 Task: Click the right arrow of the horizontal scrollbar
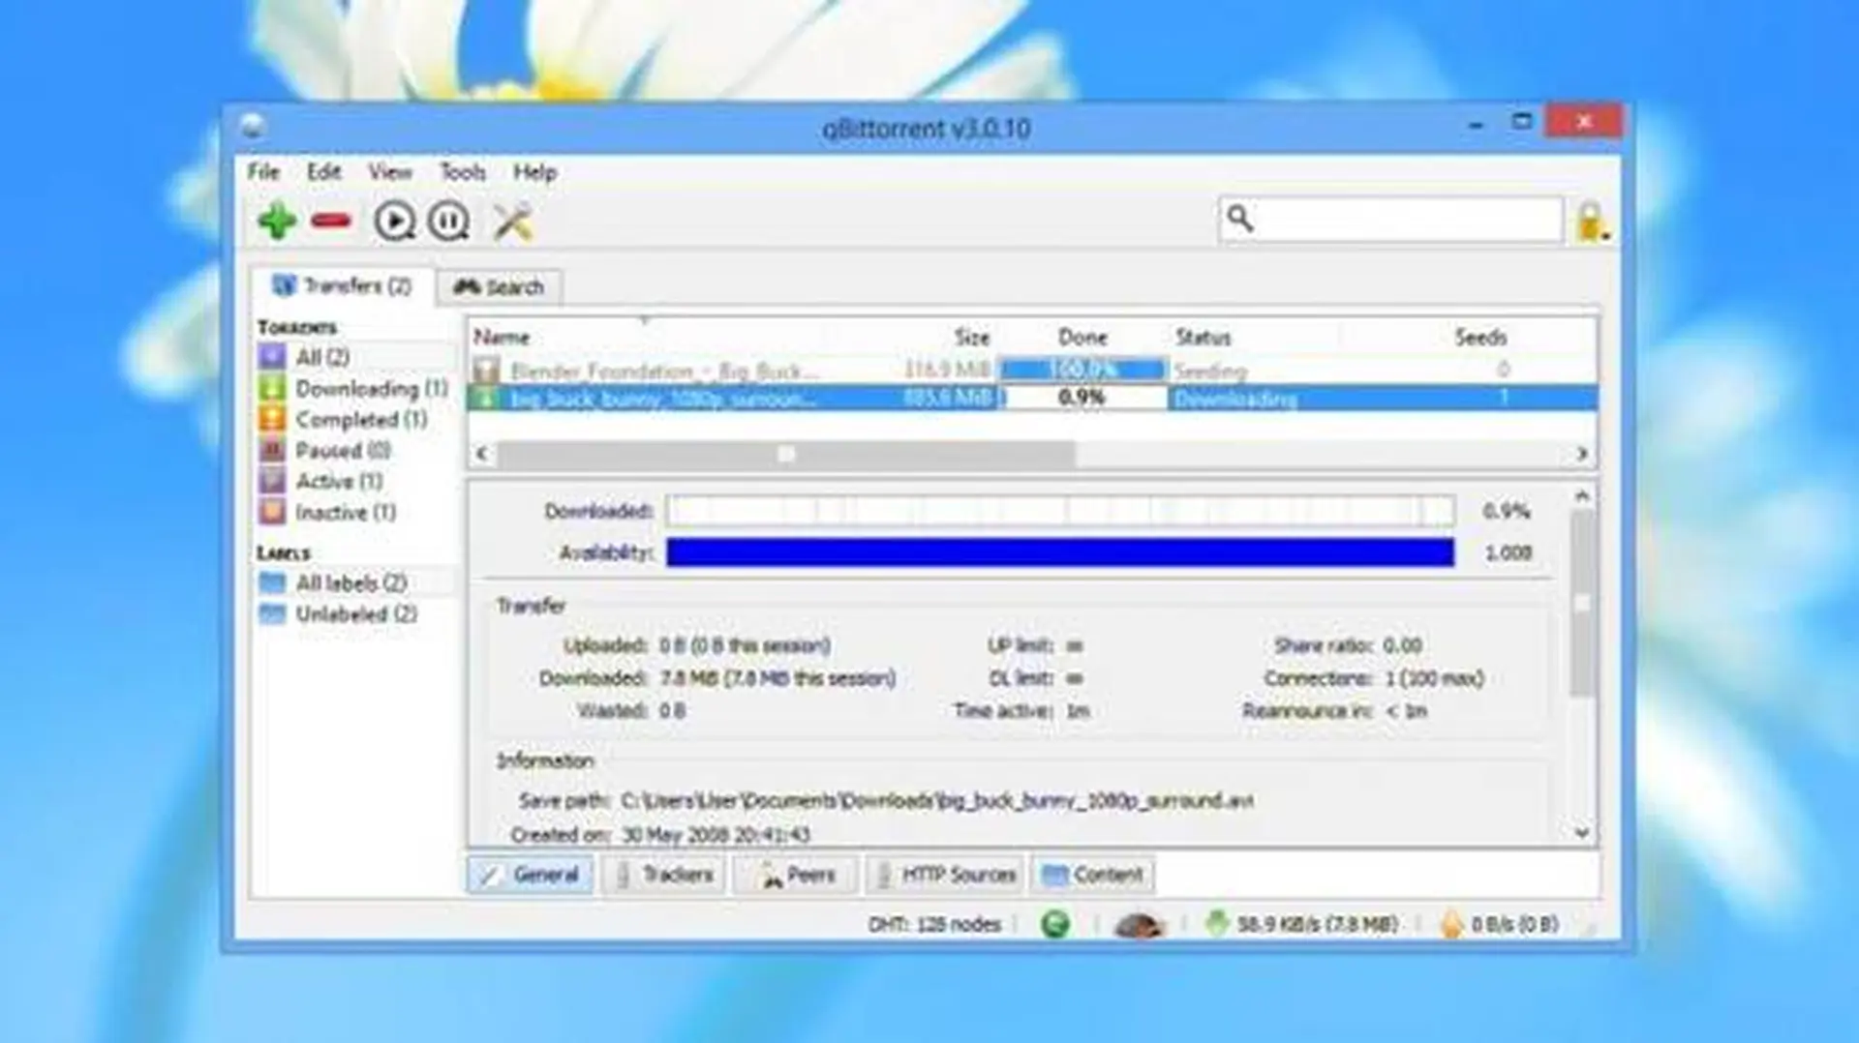[x=1581, y=453]
